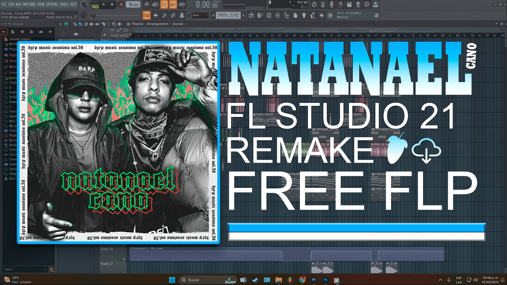Expand the pattern selector SYNTH..SS #2
The height and width of the screenshot is (285, 507).
tap(228, 15)
